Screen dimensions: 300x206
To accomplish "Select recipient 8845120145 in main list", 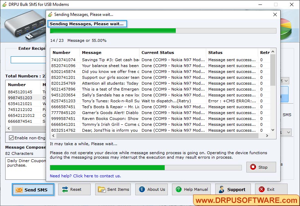I will pyautogui.click(x=26, y=92).
